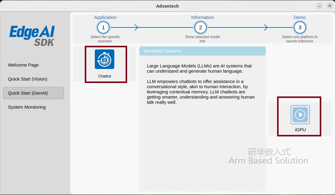
Task: Select Quick Start (GenAI) in sidebar
Action: click(34, 93)
